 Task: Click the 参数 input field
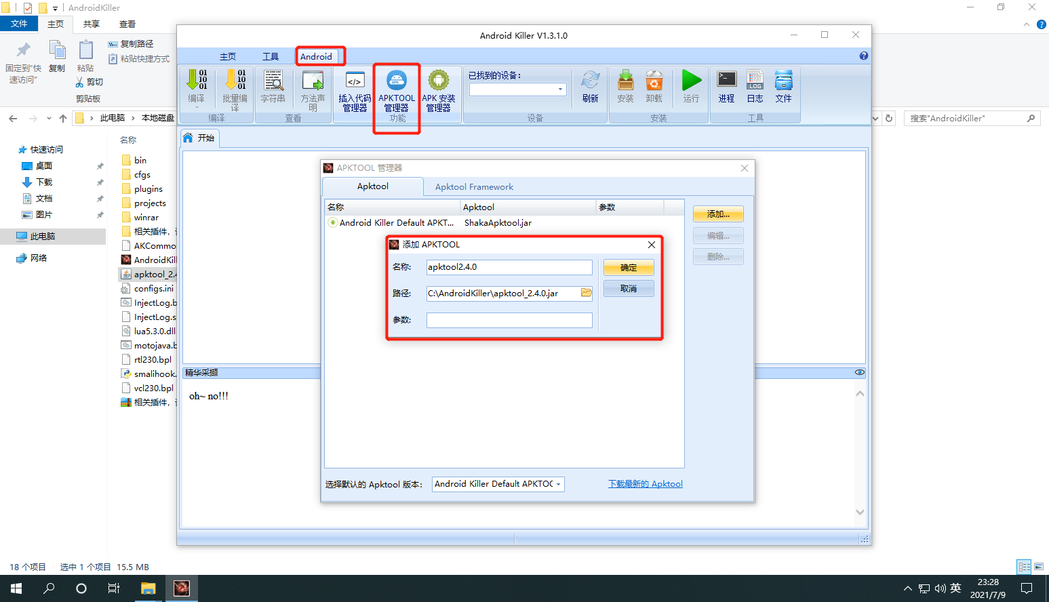(x=509, y=320)
